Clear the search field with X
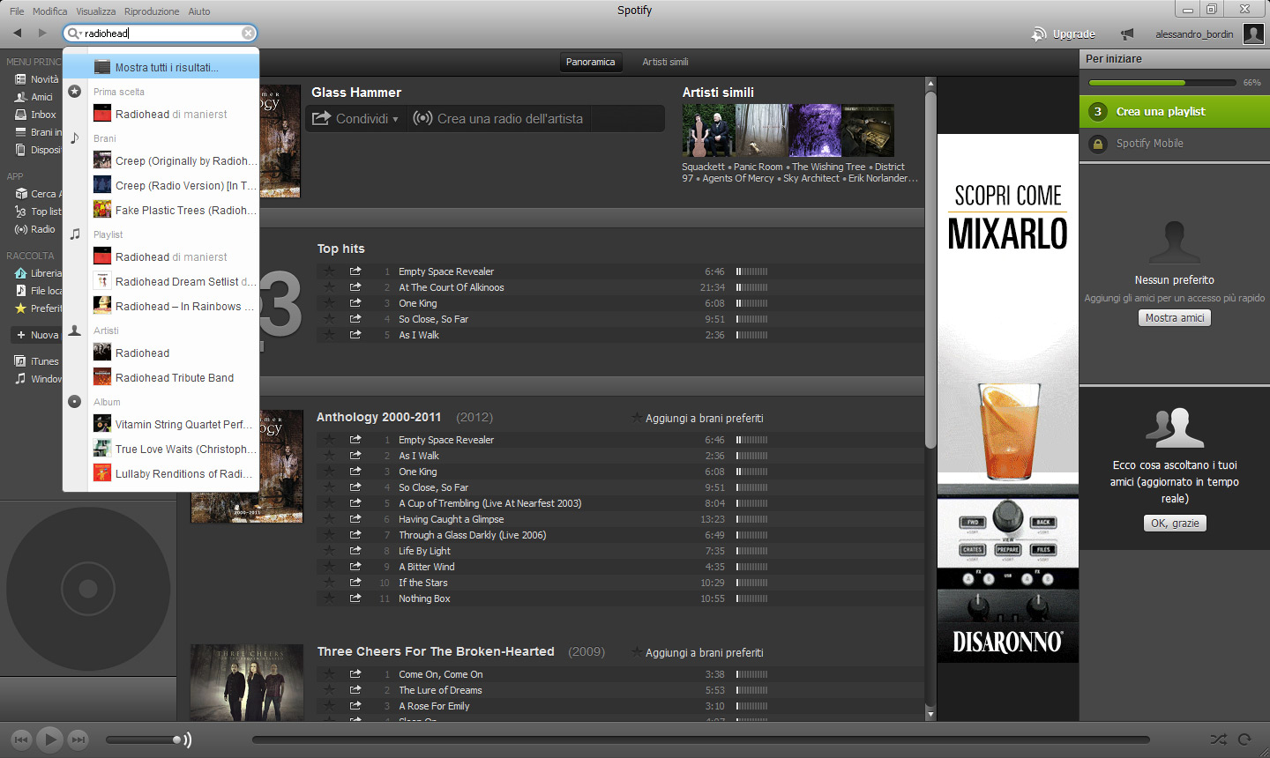Image resolution: width=1270 pixels, height=758 pixels. pyautogui.click(x=249, y=33)
